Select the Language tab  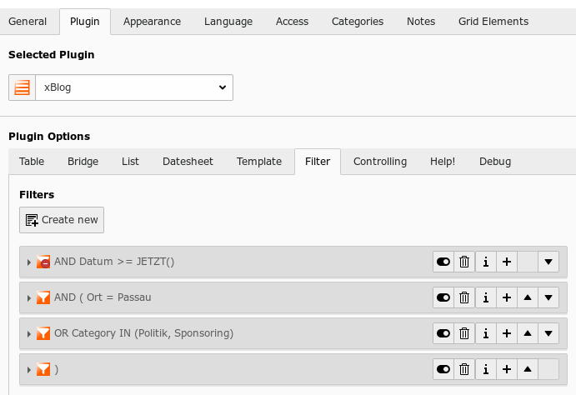tap(228, 22)
